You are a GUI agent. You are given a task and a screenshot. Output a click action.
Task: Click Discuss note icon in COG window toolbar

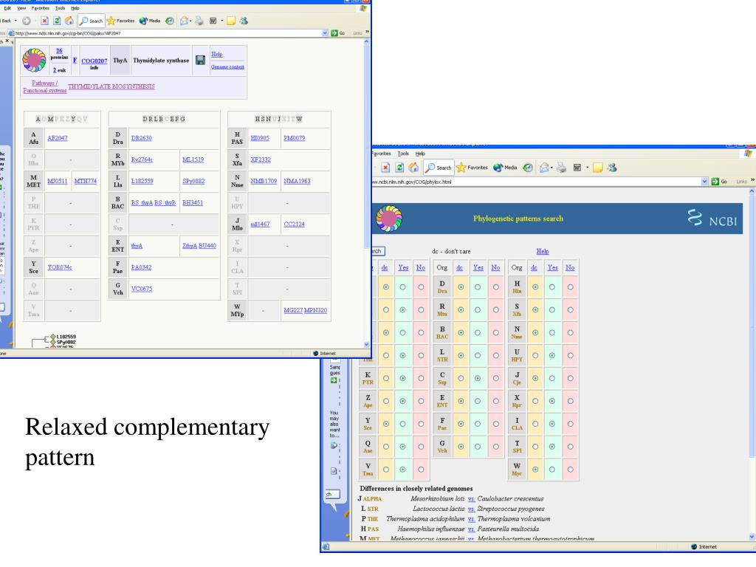point(231,21)
